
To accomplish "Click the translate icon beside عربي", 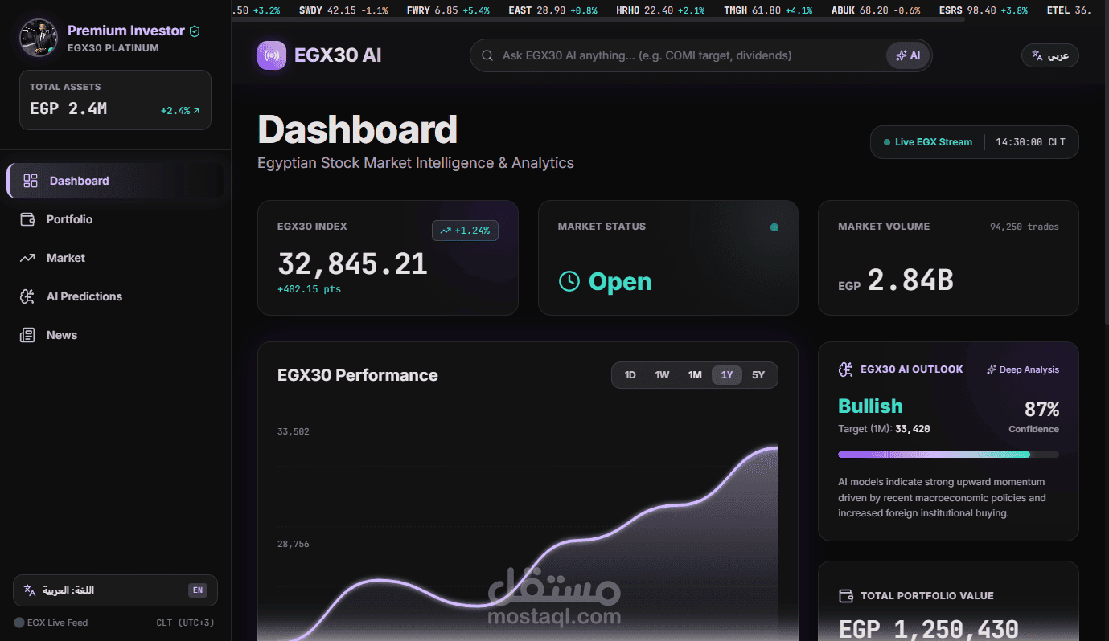I will pos(1037,55).
